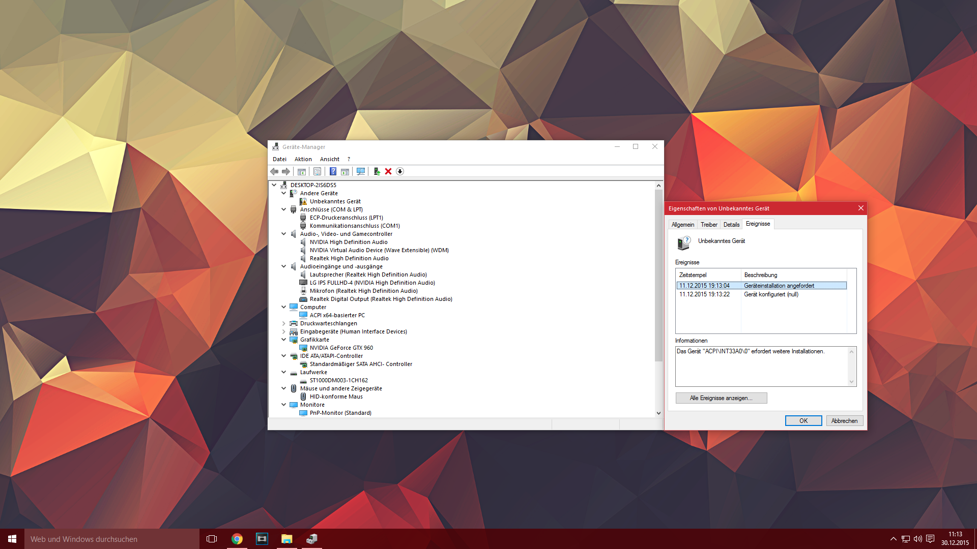Collapse the Grafikkarte category
The width and height of the screenshot is (977, 549).
284,340
